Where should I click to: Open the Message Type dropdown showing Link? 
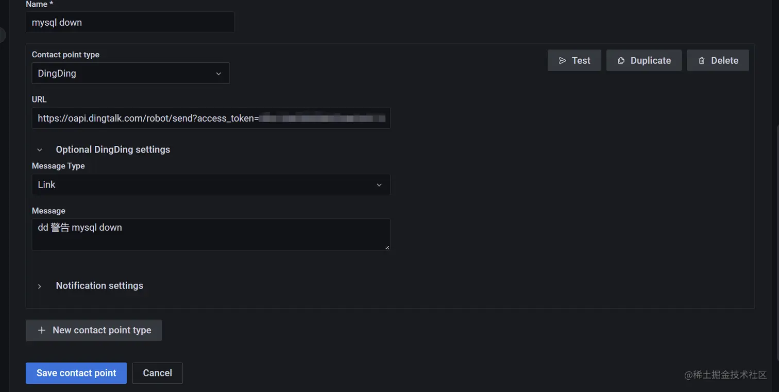pos(211,184)
